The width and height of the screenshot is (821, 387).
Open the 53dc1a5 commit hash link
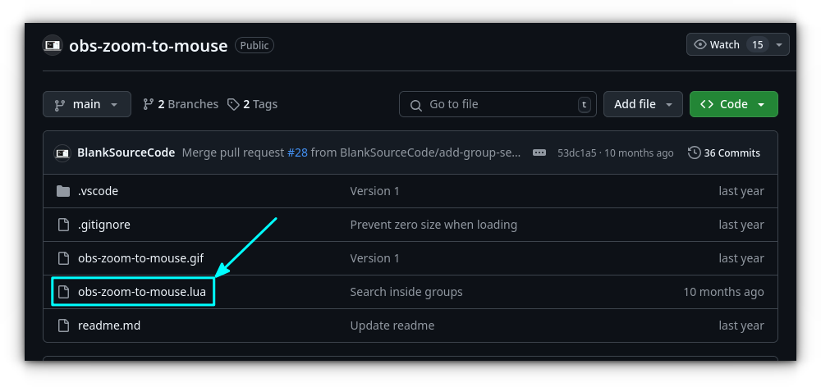pyautogui.click(x=578, y=153)
